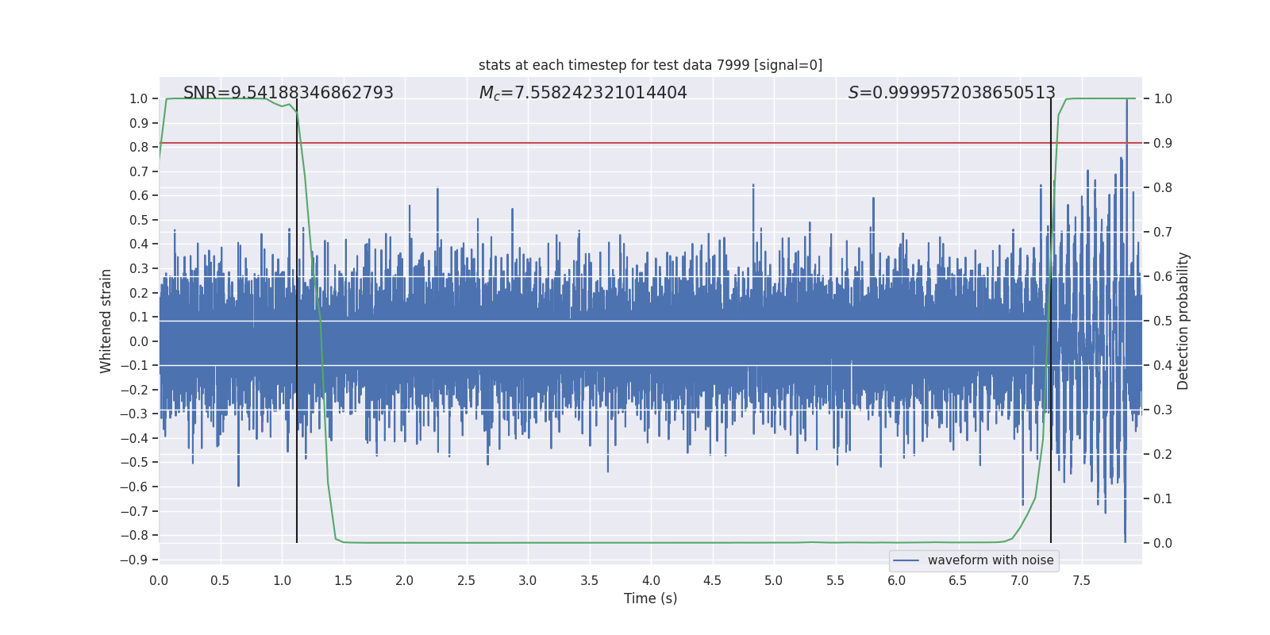This screenshot has height=635, width=1270.
Task: Click the plot title mentioning test data 7999
Action: point(650,65)
